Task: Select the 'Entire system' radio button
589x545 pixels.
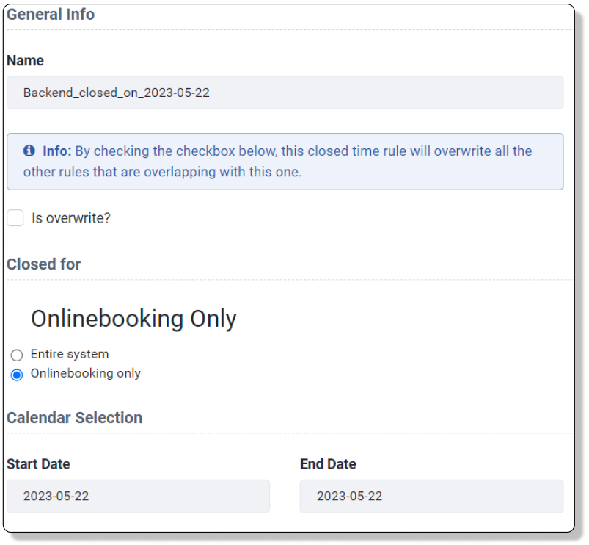Action: pyautogui.click(x=17, y=355)
